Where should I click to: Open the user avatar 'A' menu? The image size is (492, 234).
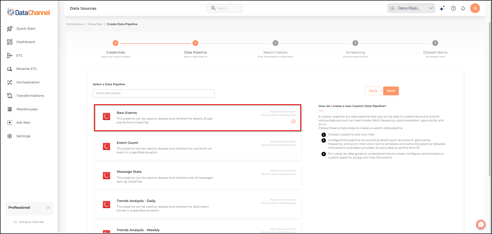(x=475, y=8)
